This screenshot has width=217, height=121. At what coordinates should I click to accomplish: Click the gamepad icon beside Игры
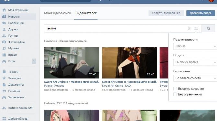[4, 61]
